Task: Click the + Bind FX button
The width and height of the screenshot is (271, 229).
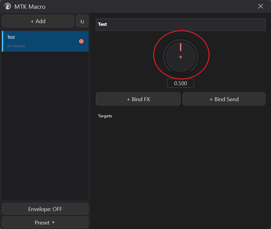Action: 138,99
